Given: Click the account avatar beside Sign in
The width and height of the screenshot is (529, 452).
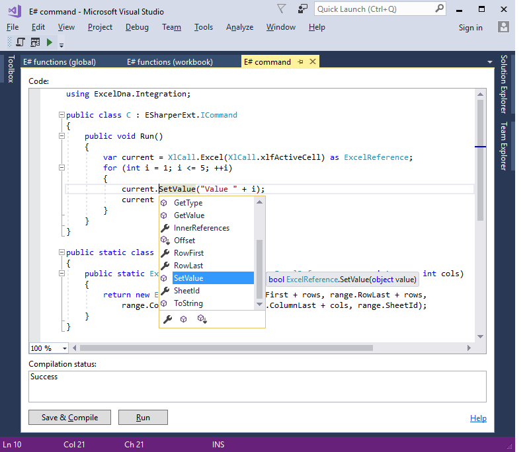Looking at the screenshot, I should pos(504,27).
